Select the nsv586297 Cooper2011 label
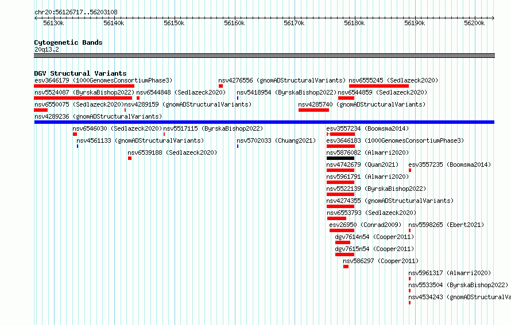Screen dimensions: 511x325 click(381, 261)
